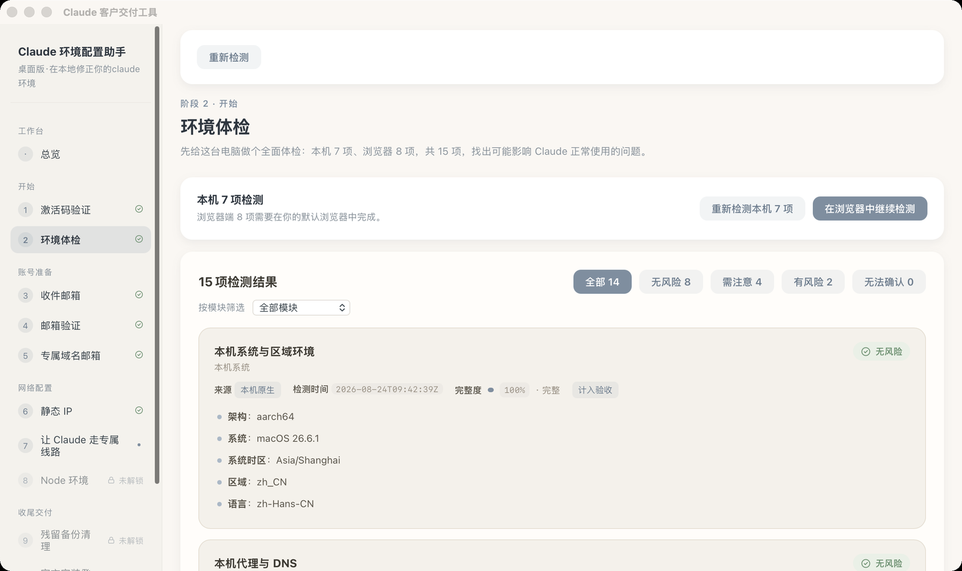Click 无风险 badge on 本机系统与区域环境 card
Screen dimensions: 962x571
(x=881, y=352)
